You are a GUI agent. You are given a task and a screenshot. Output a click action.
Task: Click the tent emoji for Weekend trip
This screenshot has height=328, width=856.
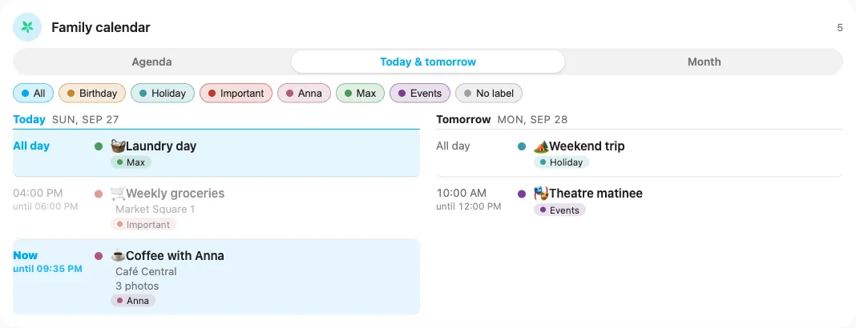click(542, 146)
